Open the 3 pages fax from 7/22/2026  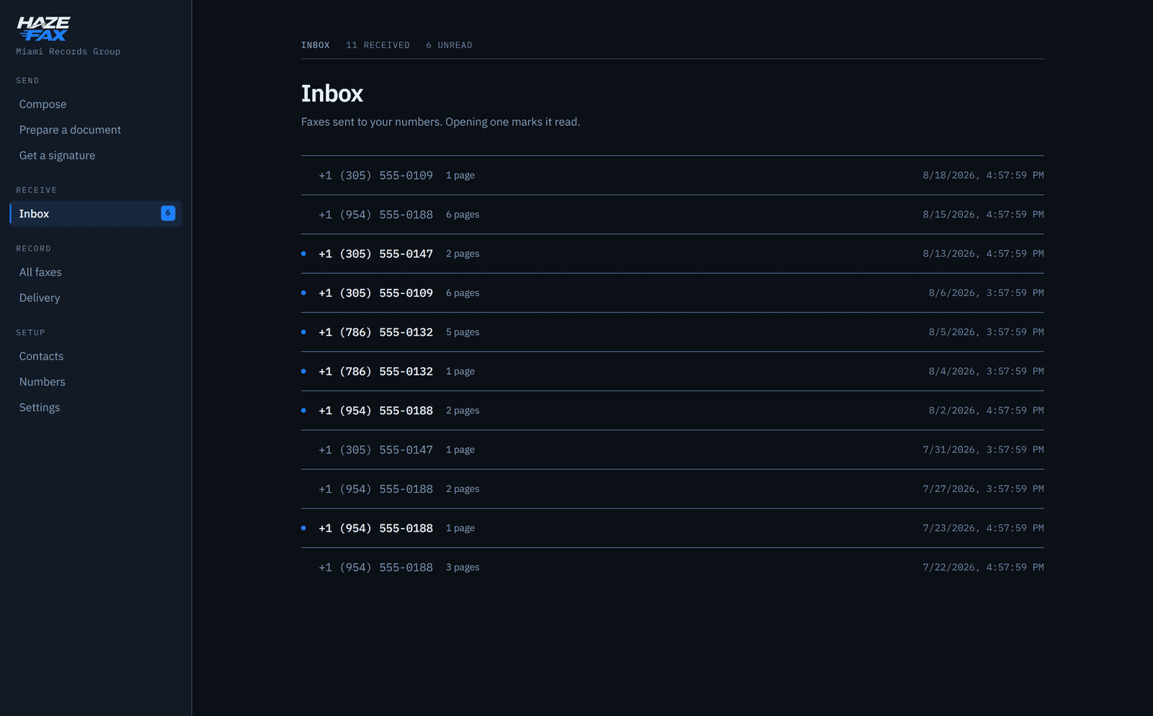click(x=672, y=568)
